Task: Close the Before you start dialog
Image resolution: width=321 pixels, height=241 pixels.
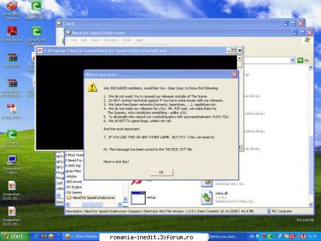Action: (234, 74)
